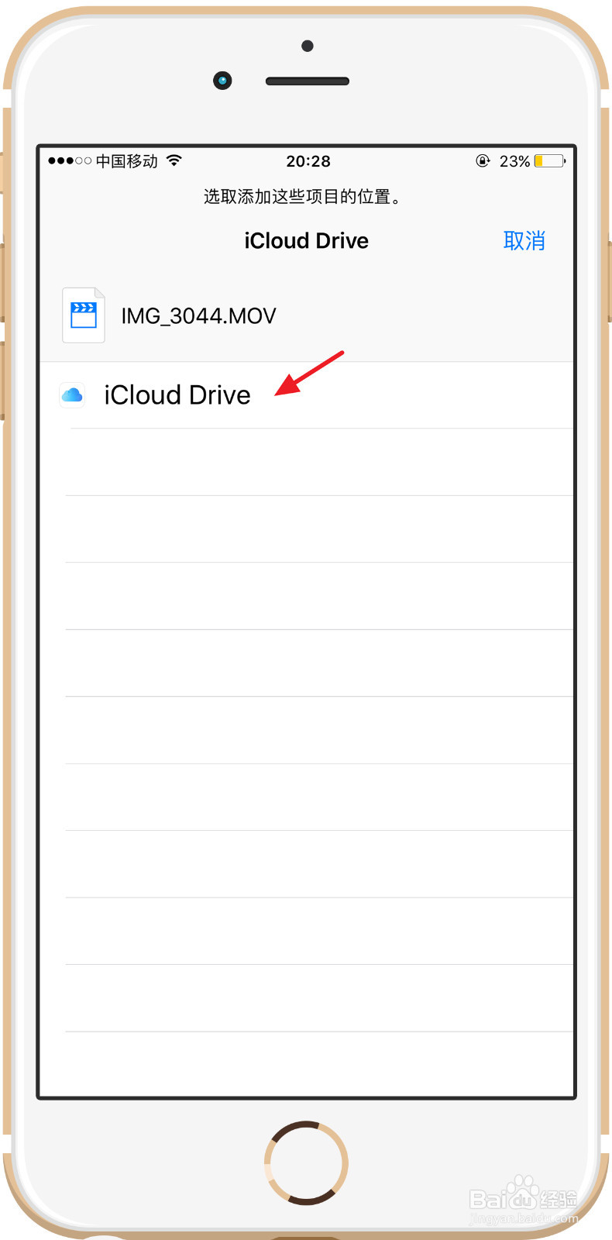Tap the Baidu 经验 watermark logo
The height and width of the screenshot is (1240, 612).
524,1198
